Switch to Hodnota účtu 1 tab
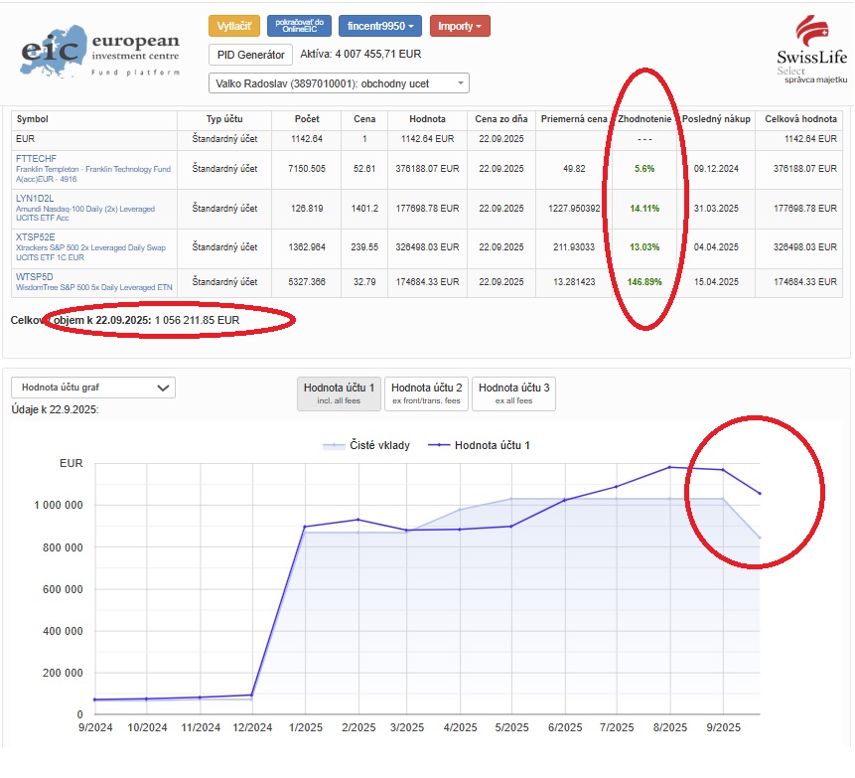 click(x=339, y=393)
